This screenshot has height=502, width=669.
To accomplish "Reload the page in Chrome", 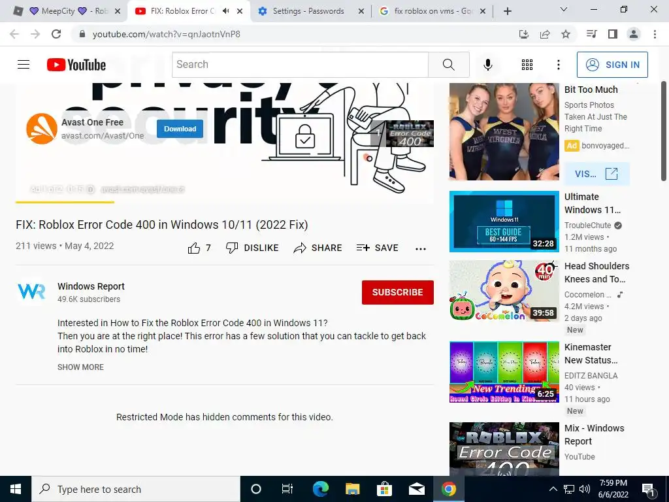I will 56,34.
